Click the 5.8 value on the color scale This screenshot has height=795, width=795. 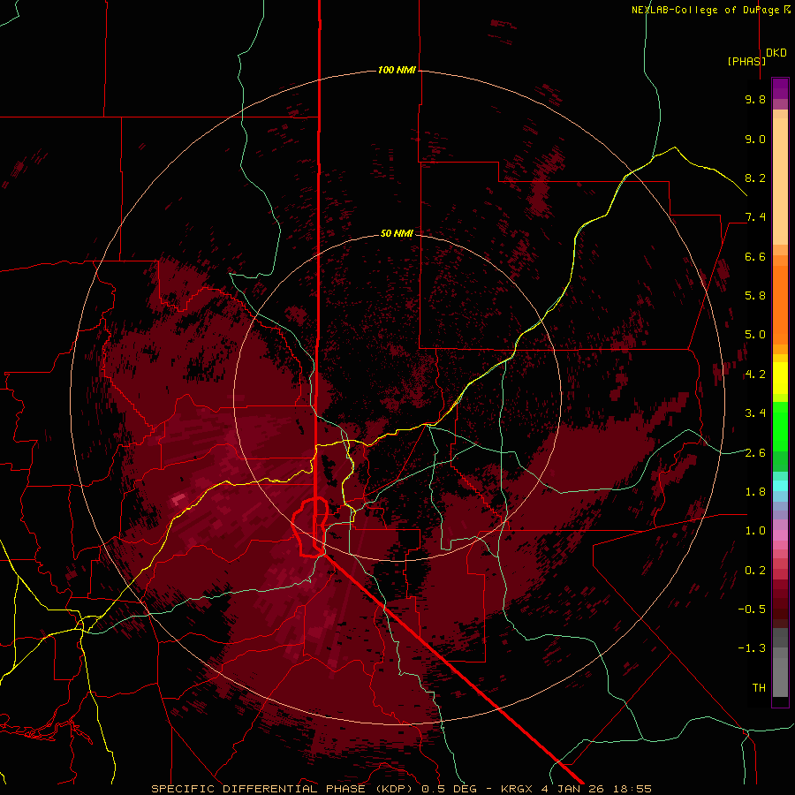click(755, 296)
